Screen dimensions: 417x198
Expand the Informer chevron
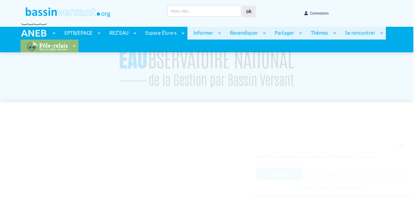pos(219,33)
